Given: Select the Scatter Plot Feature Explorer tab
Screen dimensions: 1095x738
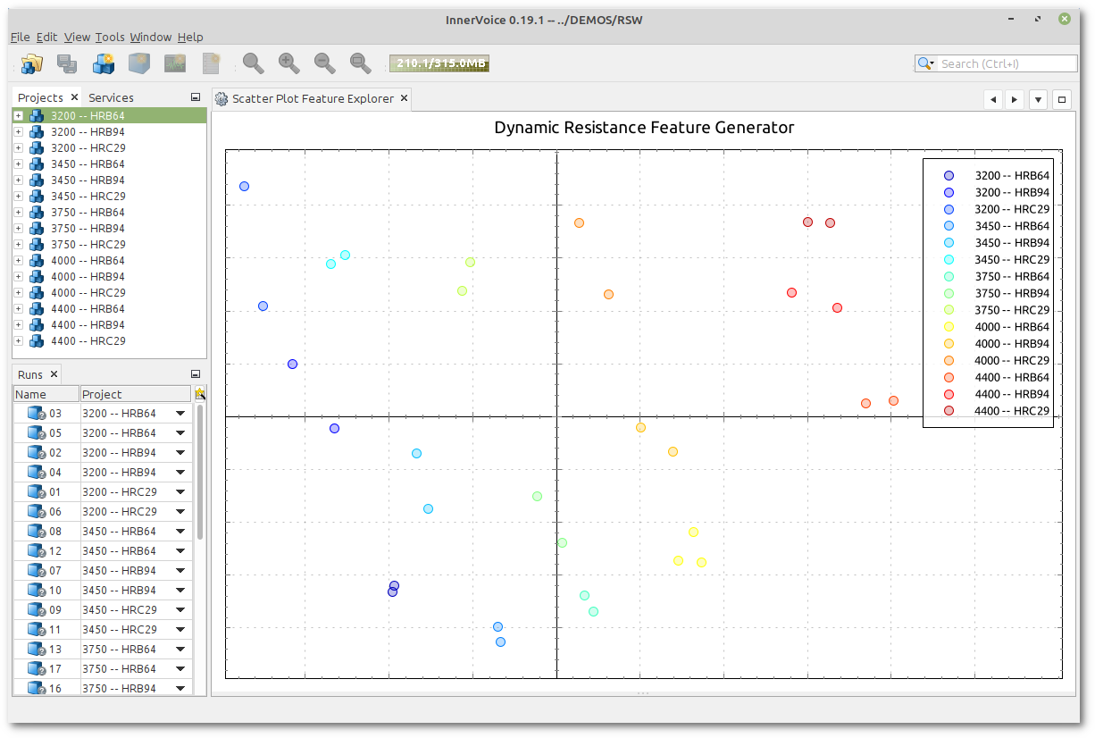Looking at the screenshot, I should pyautogui.click(x=313, y=99).
